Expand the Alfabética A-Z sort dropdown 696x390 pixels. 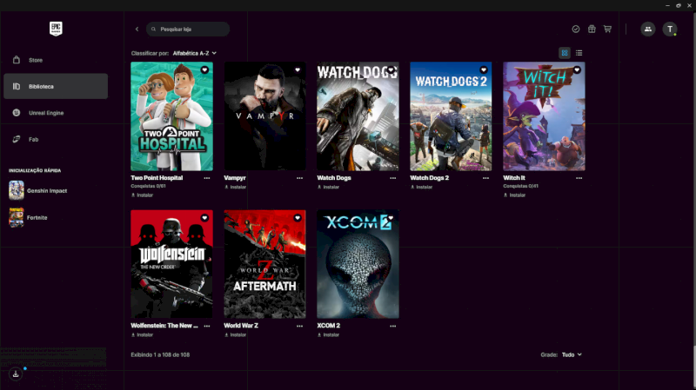coord(194,53)
